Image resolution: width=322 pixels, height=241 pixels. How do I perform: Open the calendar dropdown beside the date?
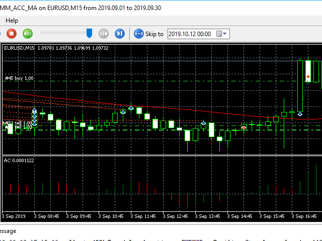(221, 34)
